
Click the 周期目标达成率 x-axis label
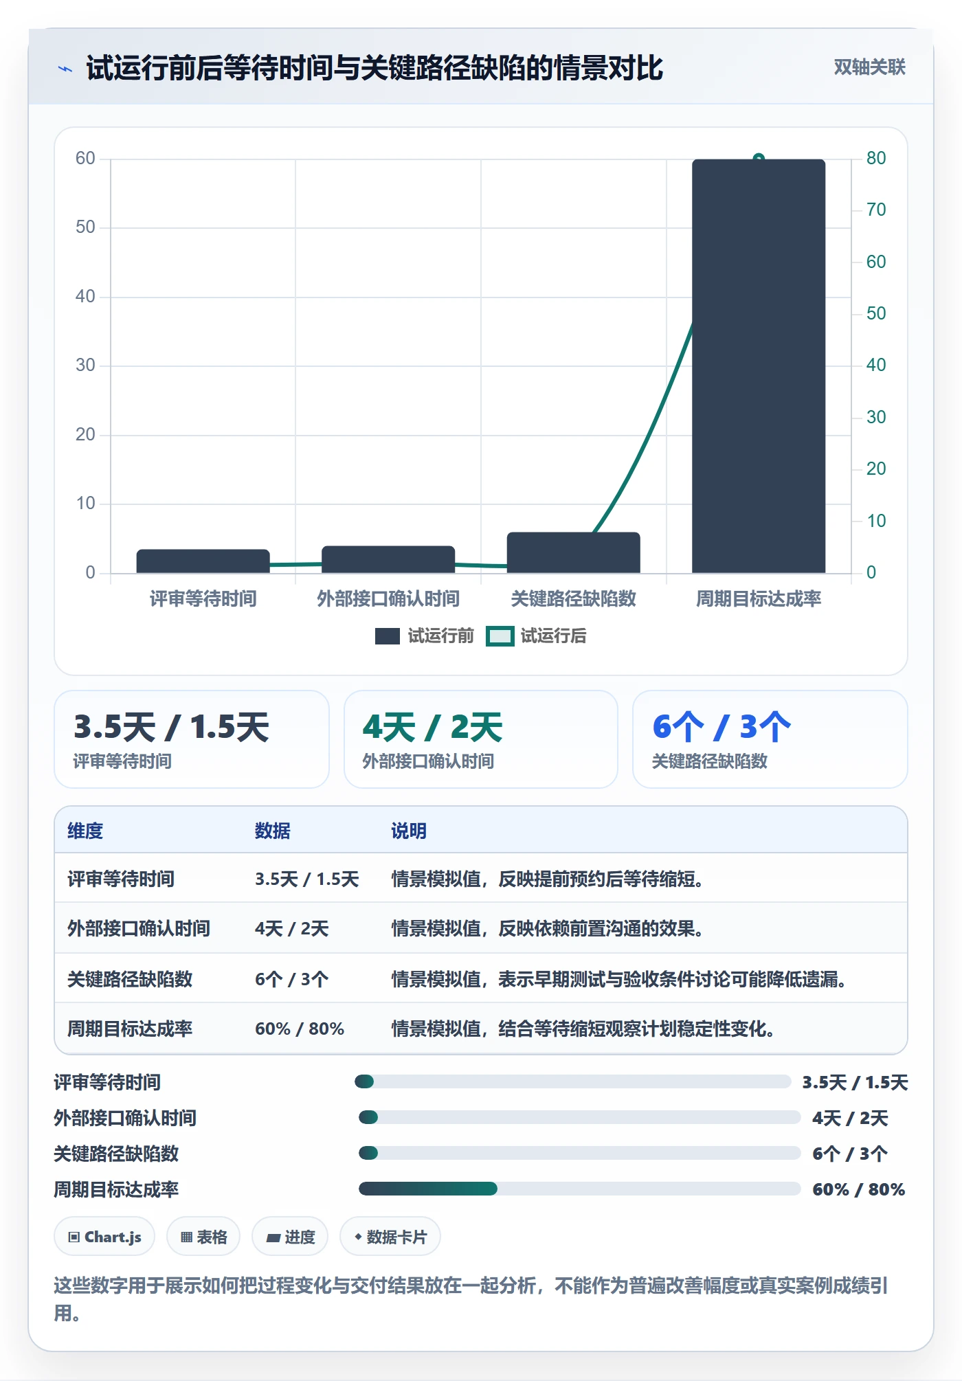759,598
